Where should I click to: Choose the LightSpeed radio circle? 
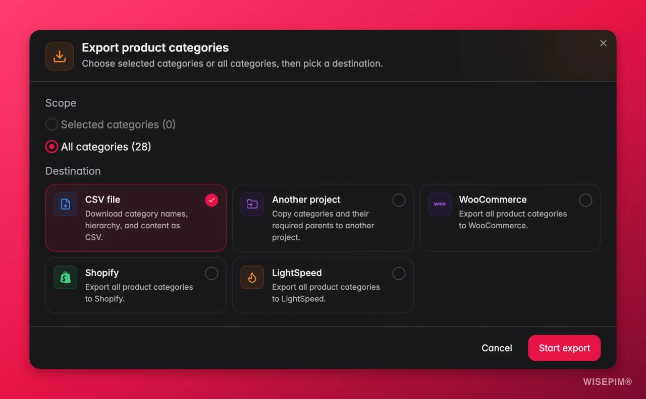pyautogui.click(x=399, y=273)
